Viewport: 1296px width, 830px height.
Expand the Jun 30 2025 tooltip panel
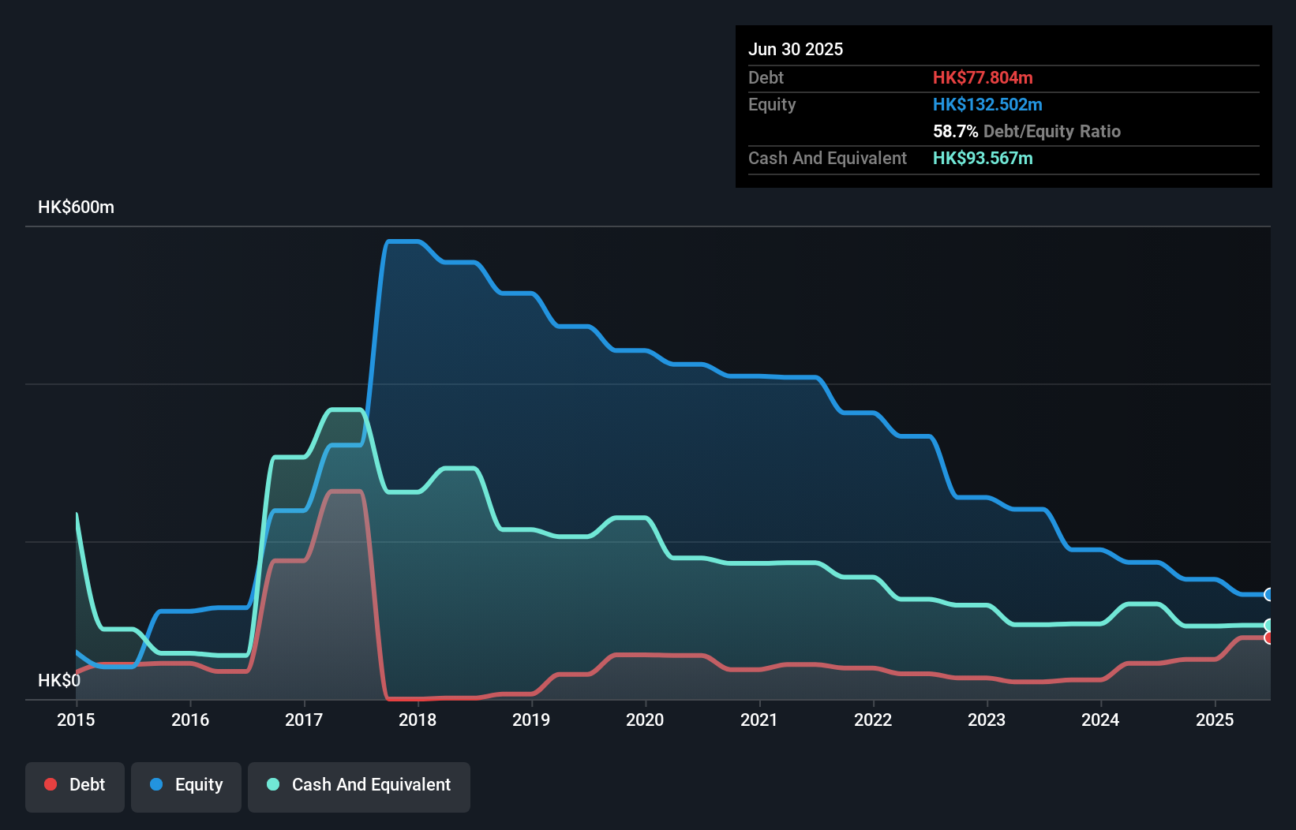[796, 49]
